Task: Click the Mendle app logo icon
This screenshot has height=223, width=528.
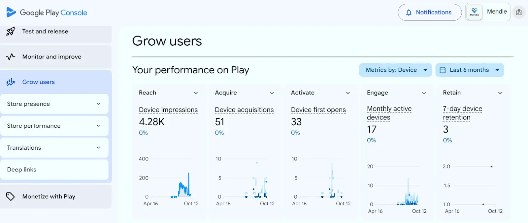Action: [x=474, y=12]
